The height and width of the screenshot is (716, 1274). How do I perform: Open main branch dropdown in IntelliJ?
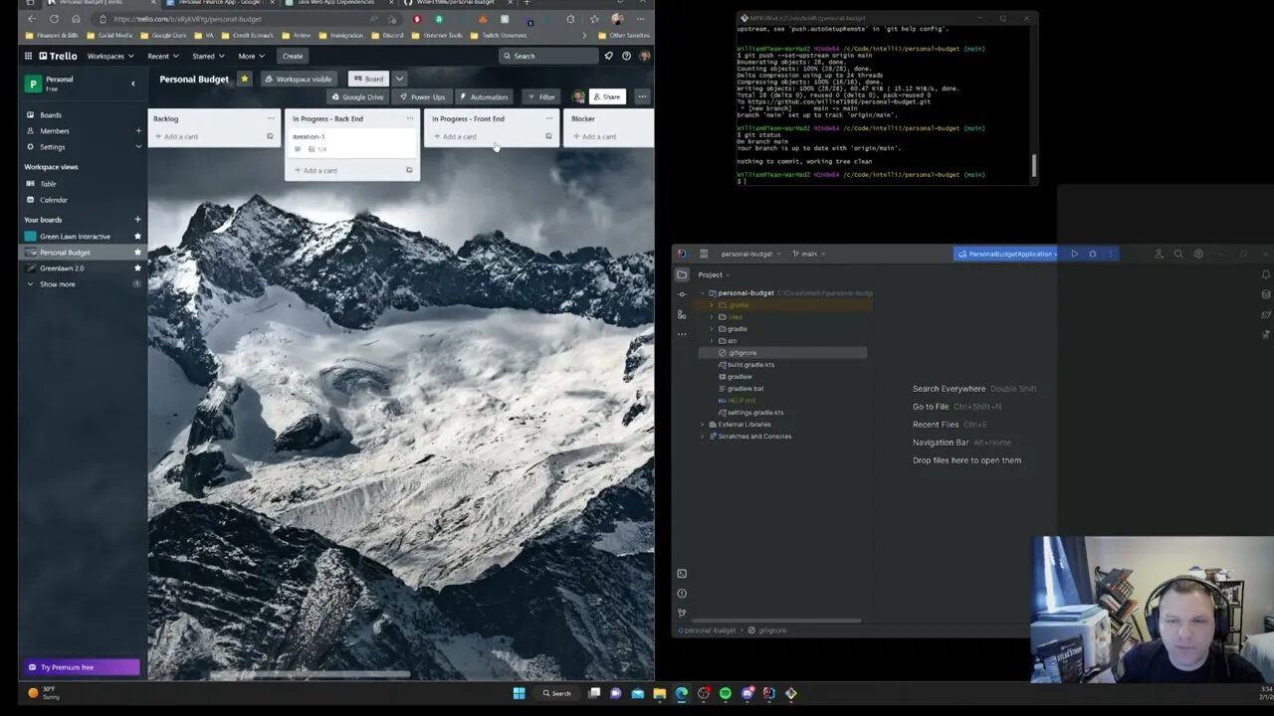click(808, 254)
